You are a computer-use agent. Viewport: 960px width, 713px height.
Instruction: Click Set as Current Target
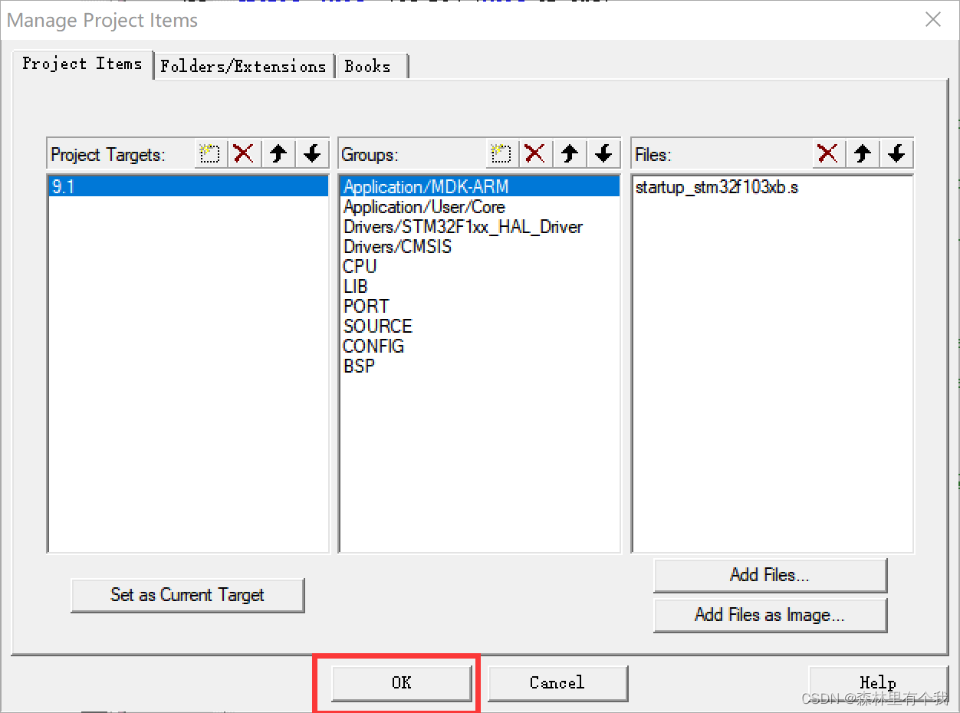[187, 595]
